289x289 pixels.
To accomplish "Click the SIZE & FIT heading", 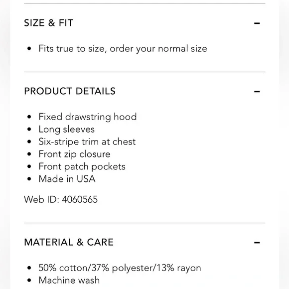I will (x=49, y=23).
